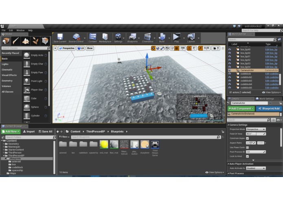
Task: Toggle rotation snapping in viewport toolbar
Action: coord(189,48)
